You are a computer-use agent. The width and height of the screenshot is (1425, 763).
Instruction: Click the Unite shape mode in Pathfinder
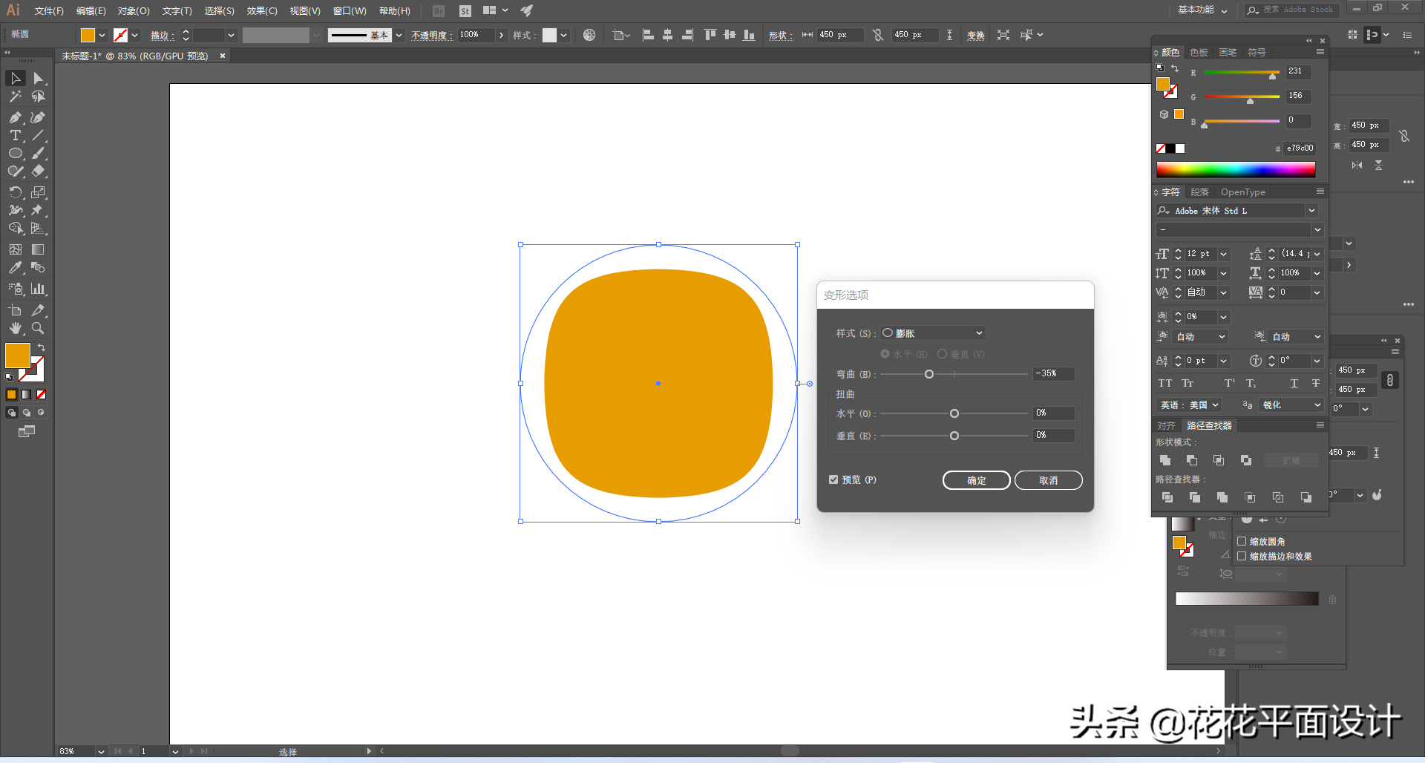(1165, 460)
